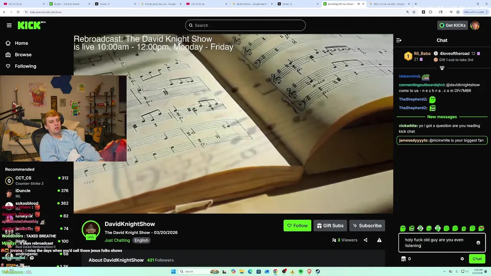Viewport: 491px width, 276px height.
Task: Open Spotify from taskbar
Action: (301, 271)
